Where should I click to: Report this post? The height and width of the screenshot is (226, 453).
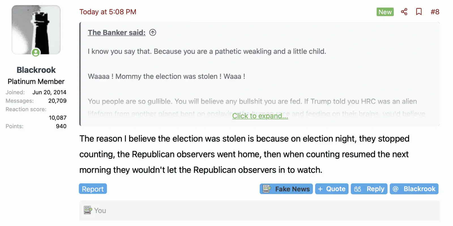click(x=93, y=189)
